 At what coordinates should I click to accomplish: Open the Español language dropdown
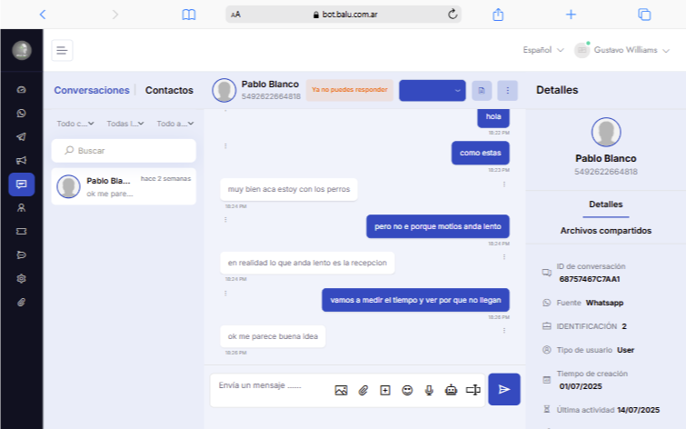click(542, 50)
